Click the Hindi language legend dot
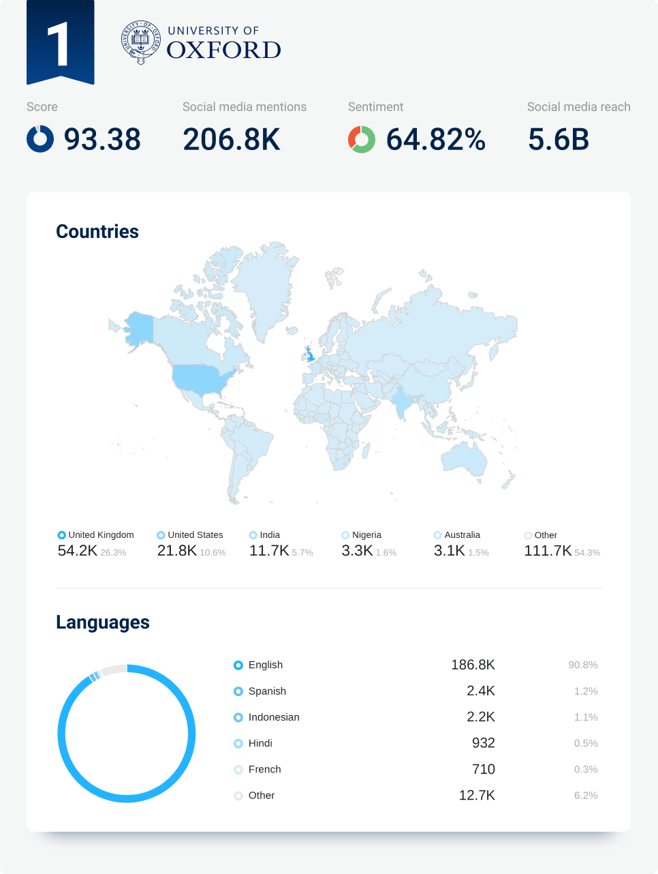This screenshot has height=874, width=658. point(238,744)
